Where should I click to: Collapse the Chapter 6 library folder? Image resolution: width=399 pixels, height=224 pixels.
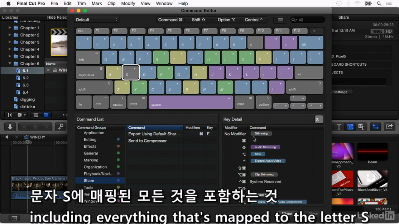pyautogui.click(x=10, y=63)
